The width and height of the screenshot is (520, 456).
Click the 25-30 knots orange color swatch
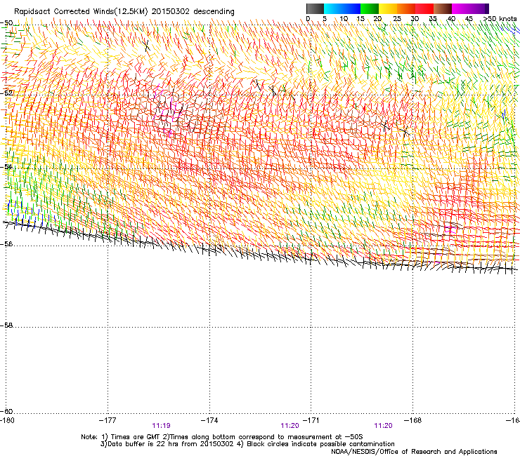tap(406, 8)
